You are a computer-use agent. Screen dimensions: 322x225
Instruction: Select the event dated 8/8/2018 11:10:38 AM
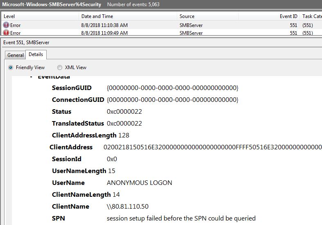[x=104, y=25]
